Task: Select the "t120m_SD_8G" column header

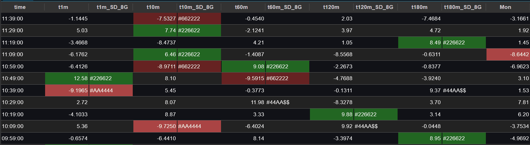Action: pos(374,7)
